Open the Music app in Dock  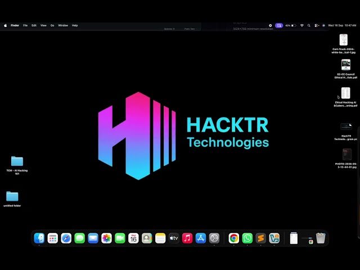pos(187,238)
